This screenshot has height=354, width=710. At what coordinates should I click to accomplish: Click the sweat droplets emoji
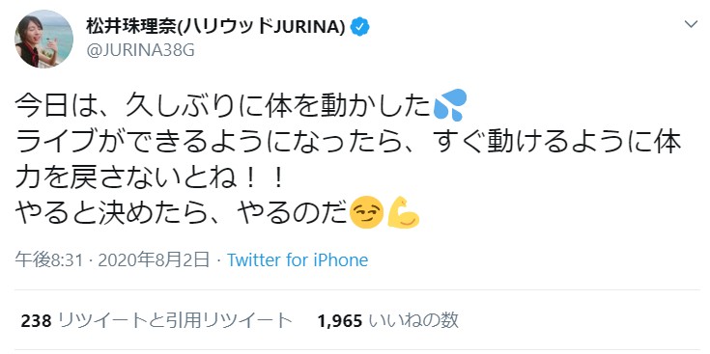[449, 105]
